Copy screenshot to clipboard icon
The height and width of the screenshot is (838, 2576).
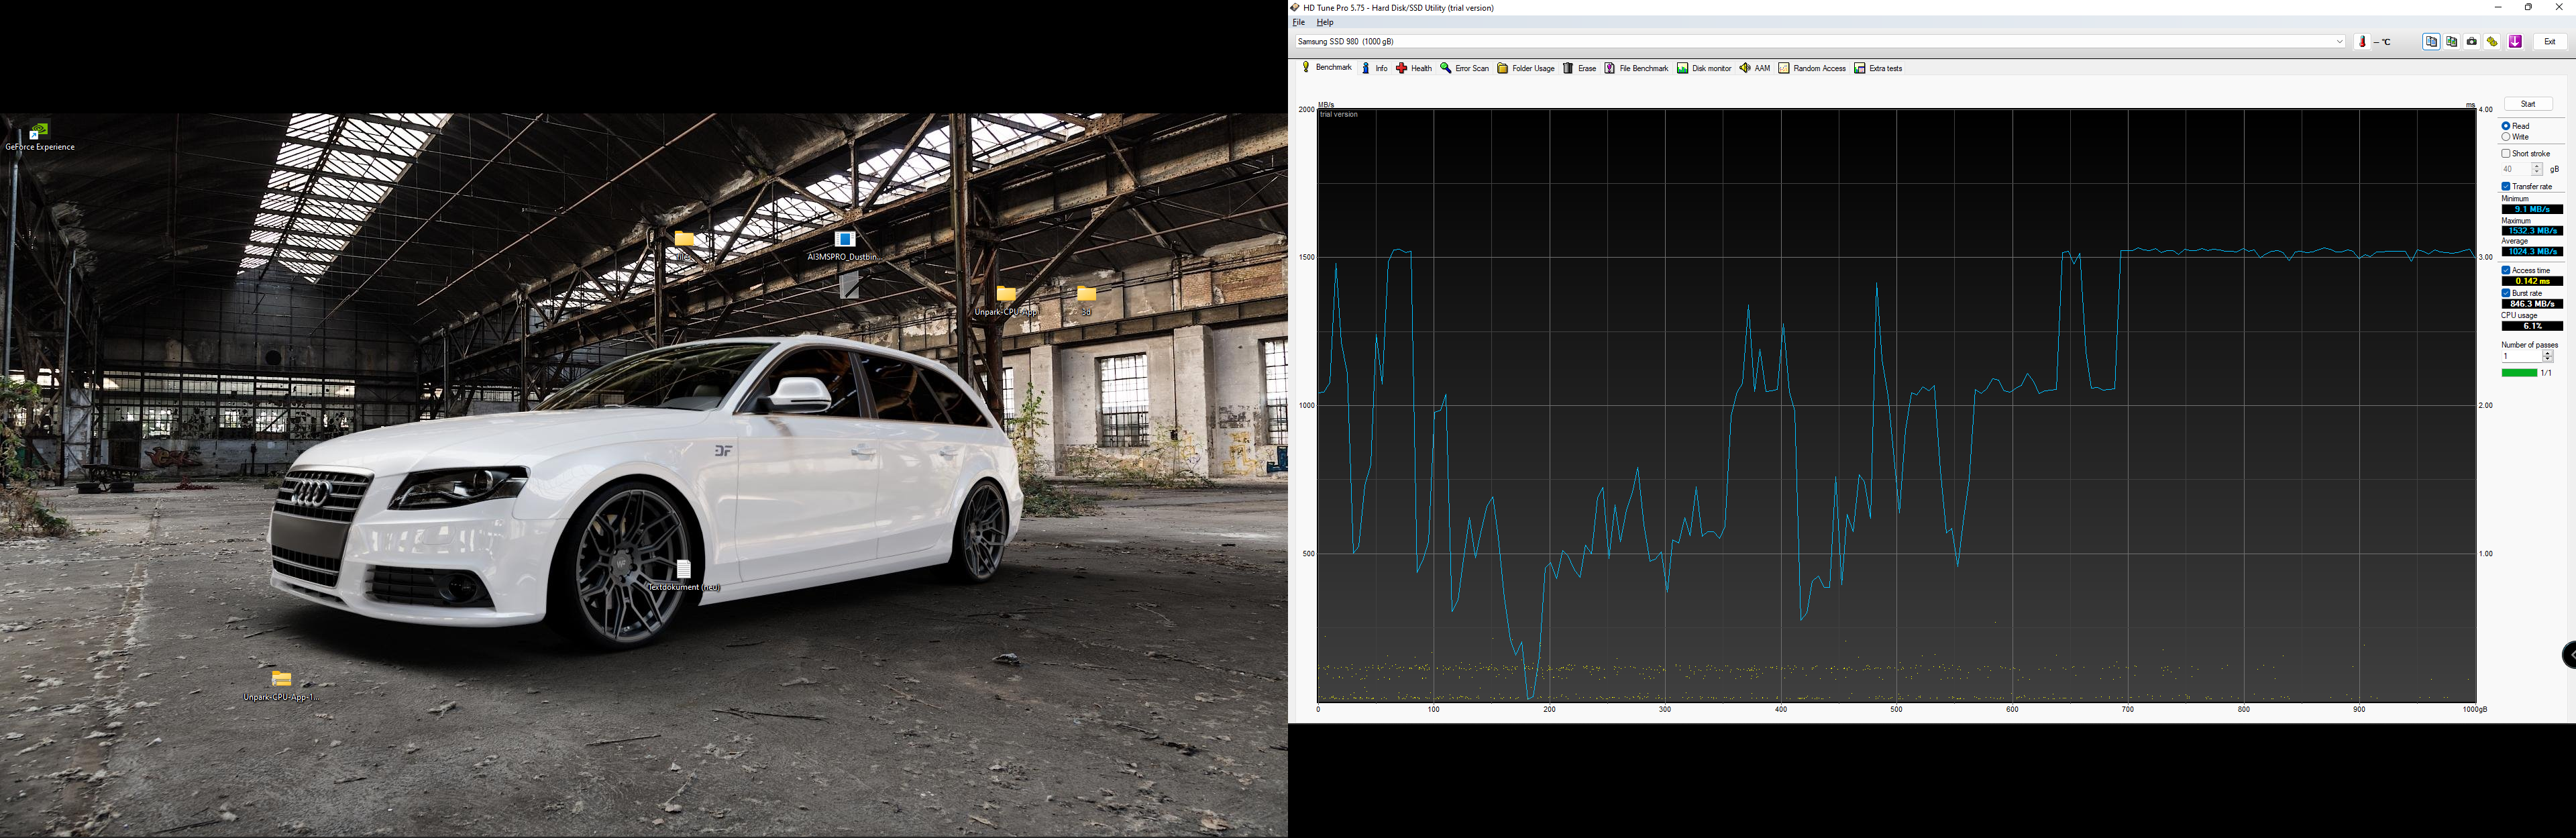point(2452,42)
